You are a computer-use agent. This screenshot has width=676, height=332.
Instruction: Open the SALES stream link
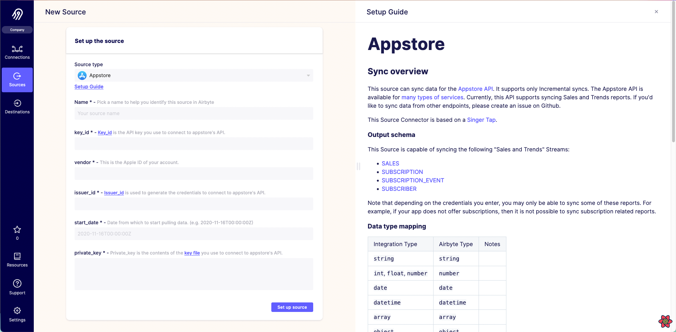(390, 163)
